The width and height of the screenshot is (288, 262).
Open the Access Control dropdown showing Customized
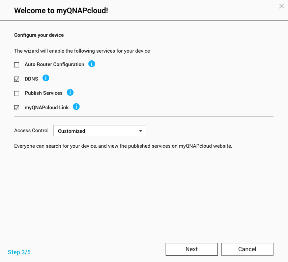[x=99, y=131]
